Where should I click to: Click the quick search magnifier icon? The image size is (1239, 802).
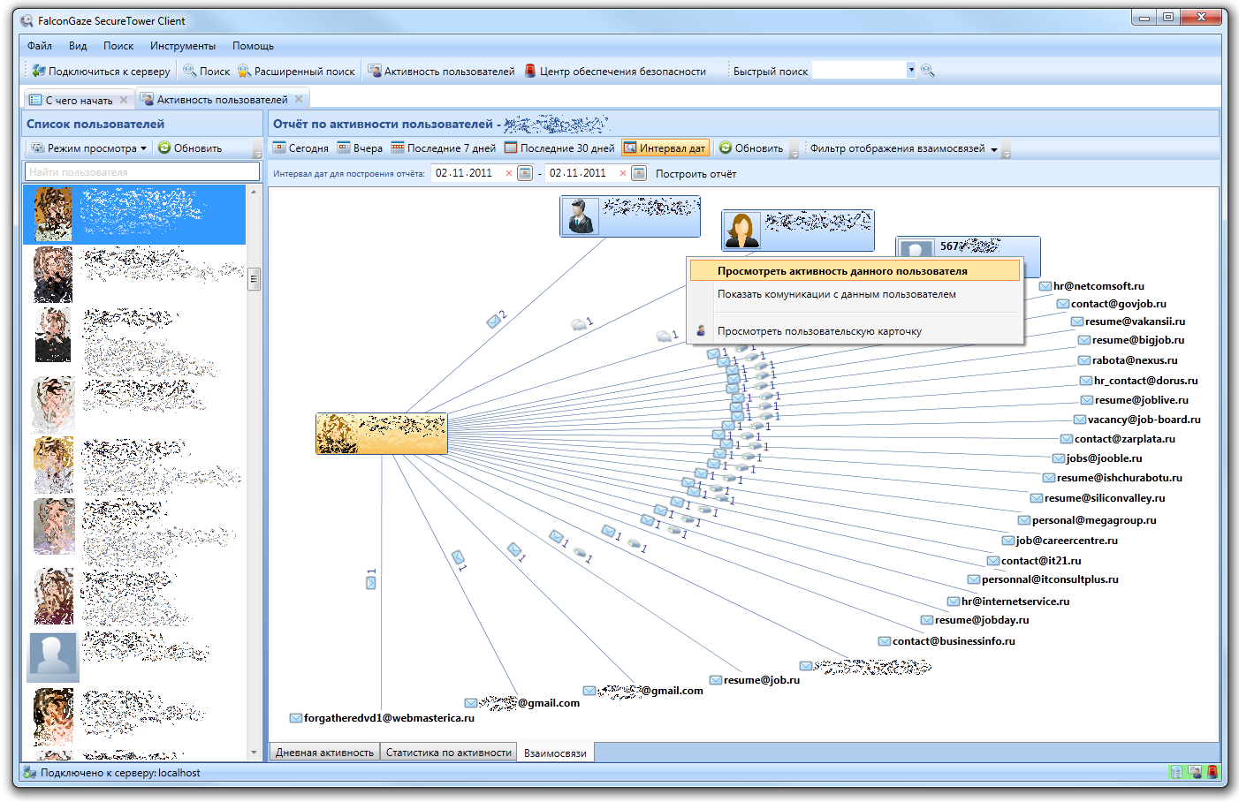pos(927,71)
